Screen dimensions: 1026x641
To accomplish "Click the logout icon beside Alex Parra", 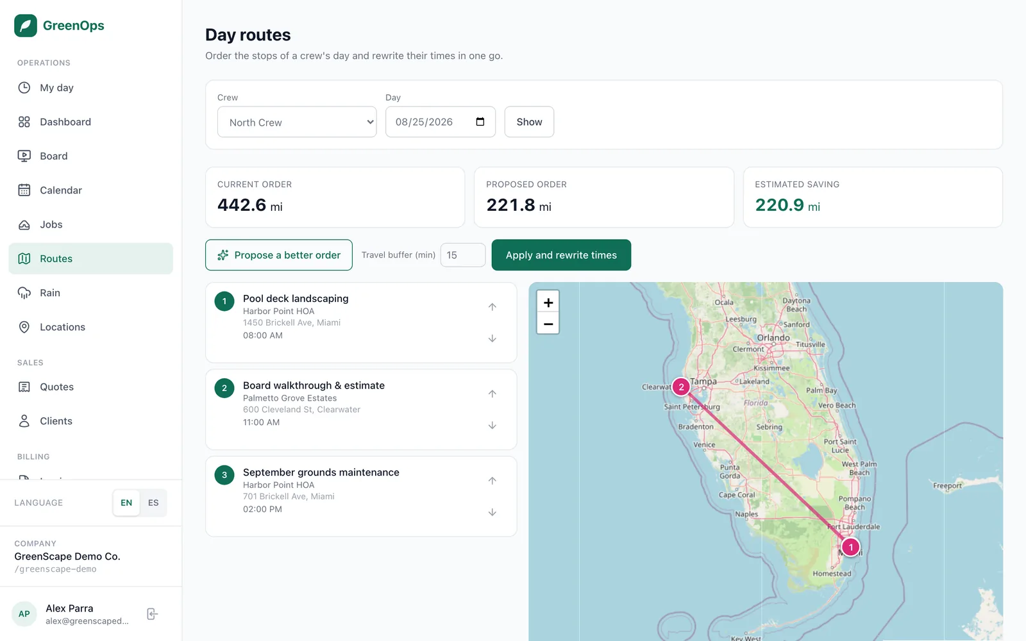I will 152,614.
